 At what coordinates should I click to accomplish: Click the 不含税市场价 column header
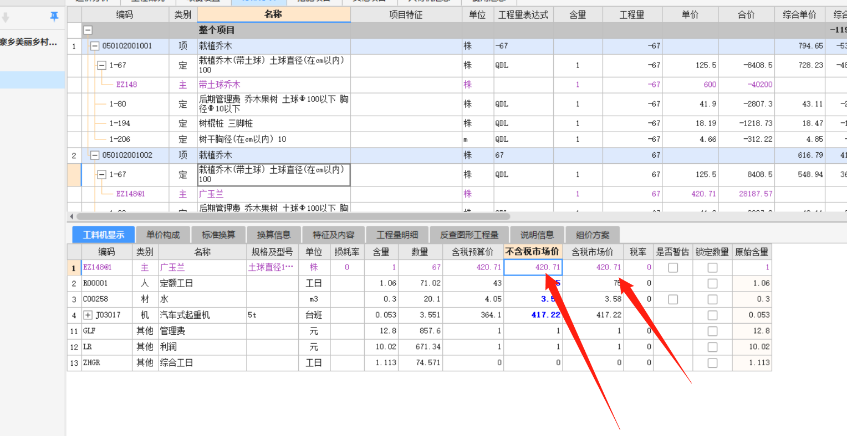(533, 252)
